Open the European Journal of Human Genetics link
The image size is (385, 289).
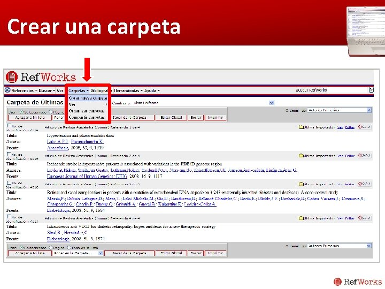tap(87, 176)
